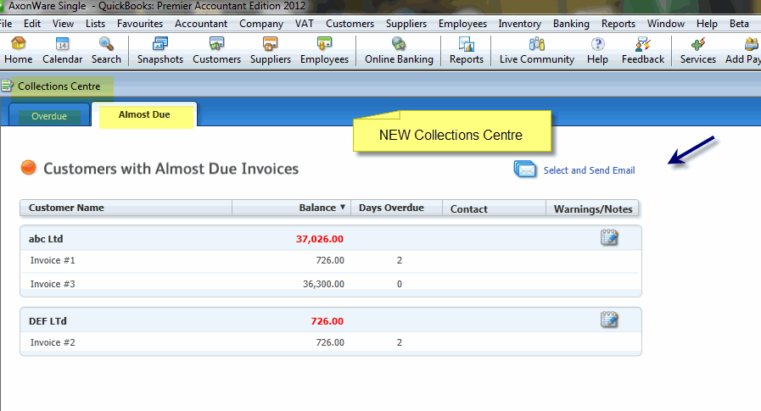
Task: Open the Services toolbar icon
Action: [x=698, y=50]
